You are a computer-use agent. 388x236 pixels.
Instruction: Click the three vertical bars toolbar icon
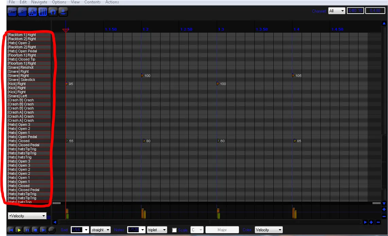[x=43, y=12]
